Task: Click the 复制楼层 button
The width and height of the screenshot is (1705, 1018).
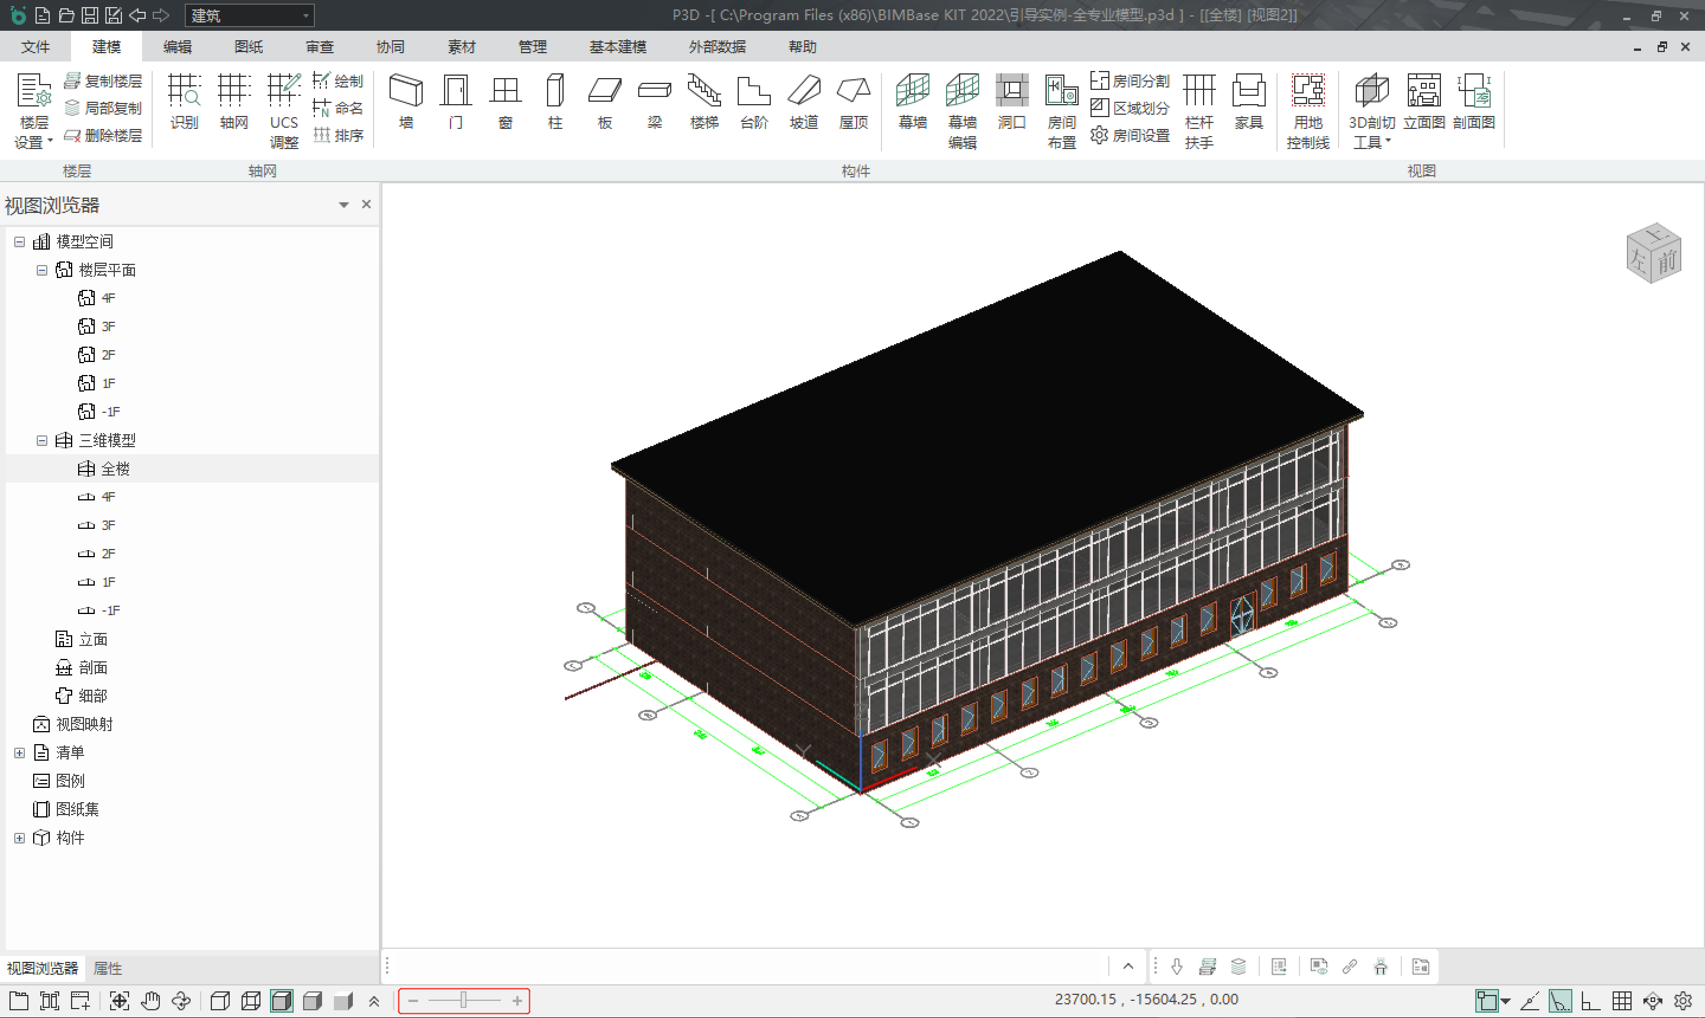Action: pos(104,81)
